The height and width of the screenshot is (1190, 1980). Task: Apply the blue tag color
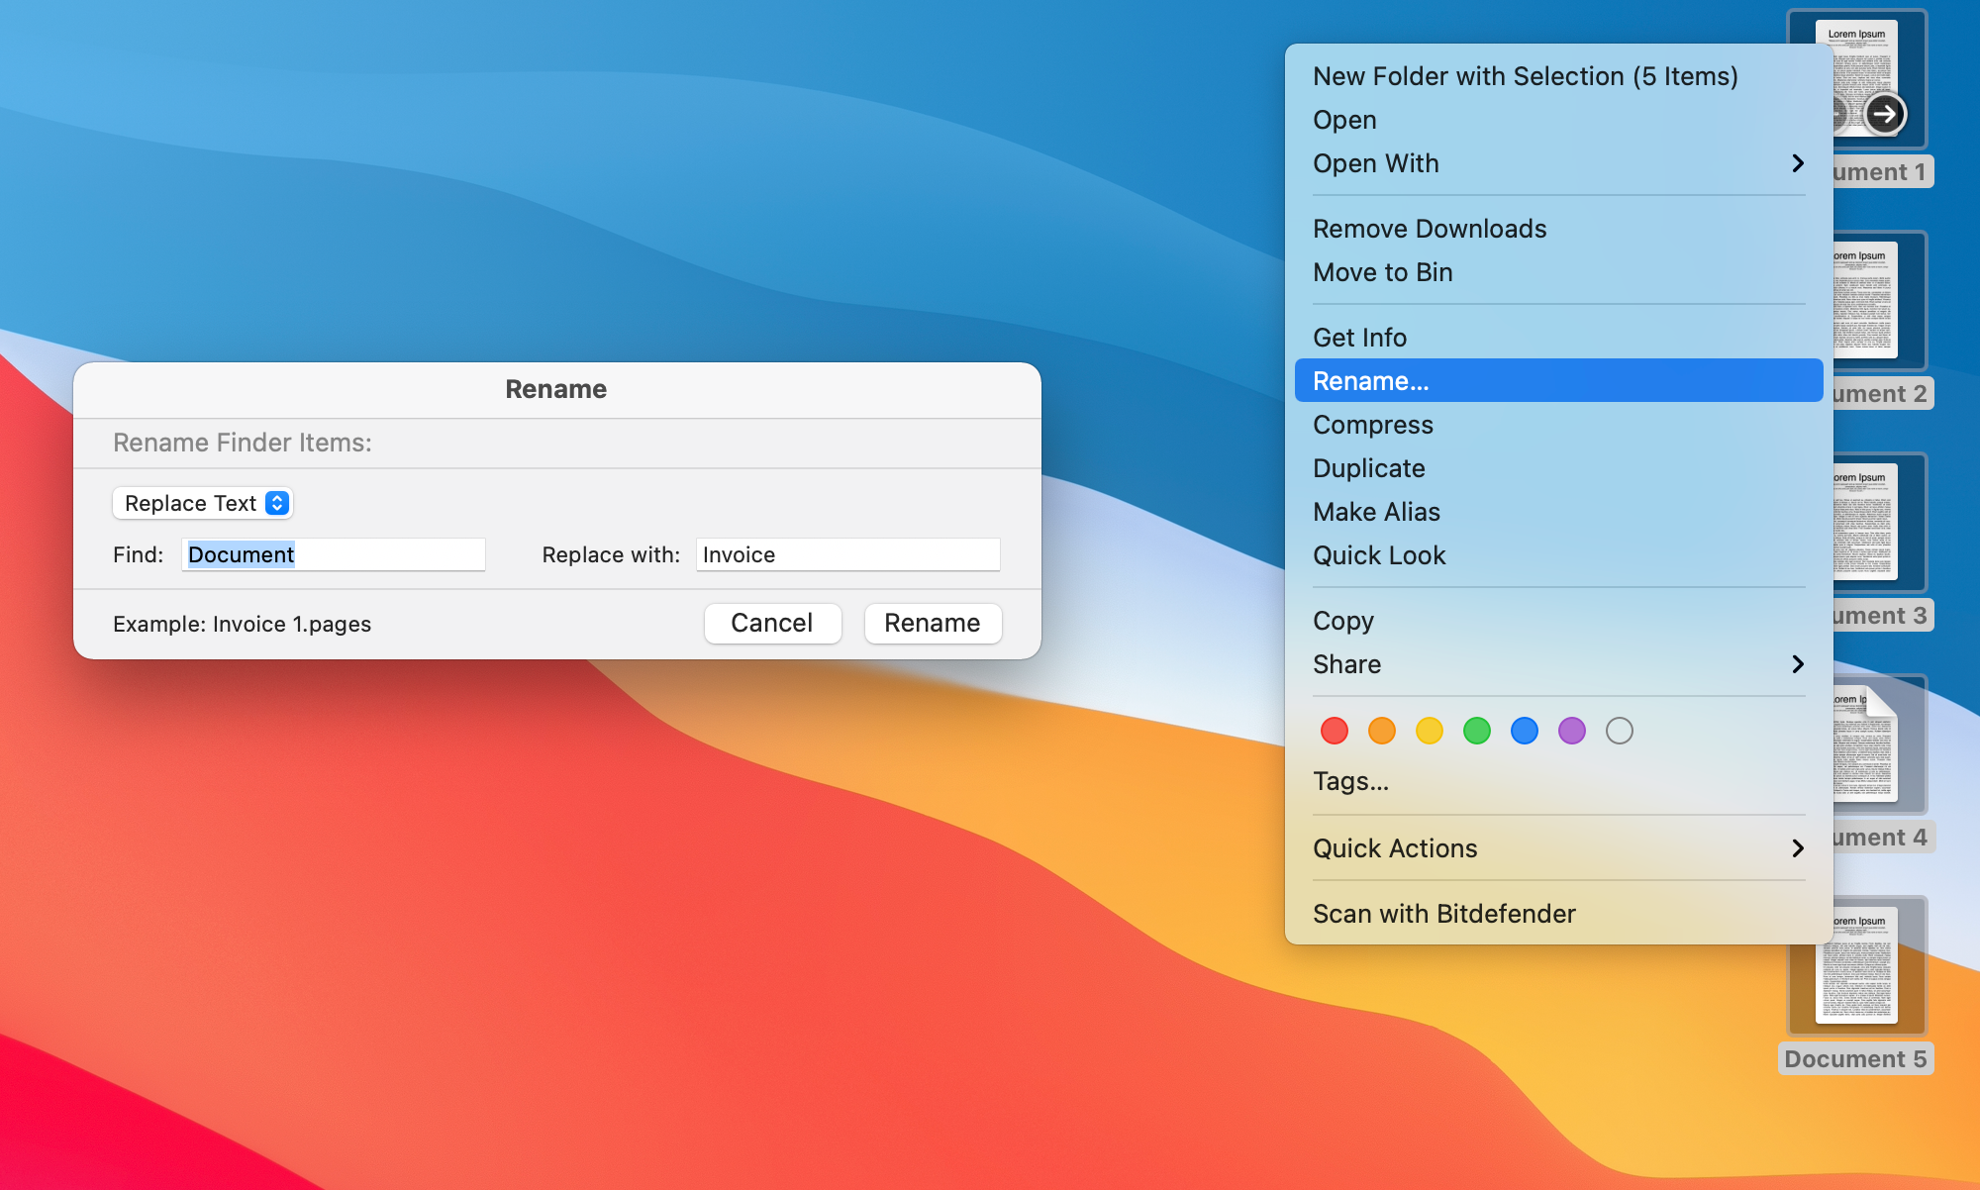[1525, 731]
